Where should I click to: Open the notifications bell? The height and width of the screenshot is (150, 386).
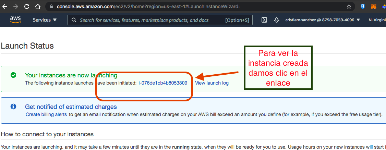coord(276,20)
